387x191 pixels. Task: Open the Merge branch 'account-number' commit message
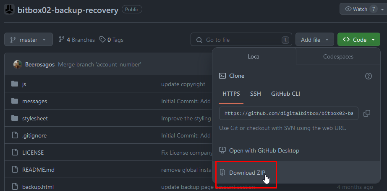(99, 65)
